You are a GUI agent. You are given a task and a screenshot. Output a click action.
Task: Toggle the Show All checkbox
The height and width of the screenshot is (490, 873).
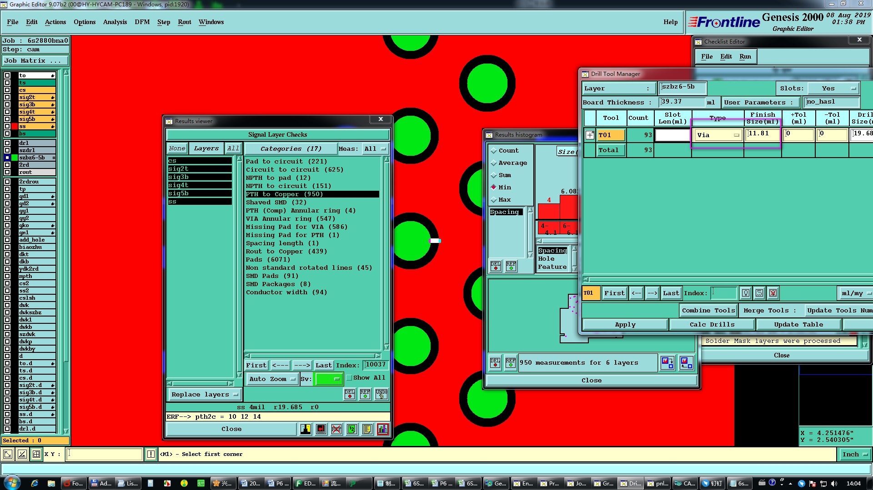(349, 378)
